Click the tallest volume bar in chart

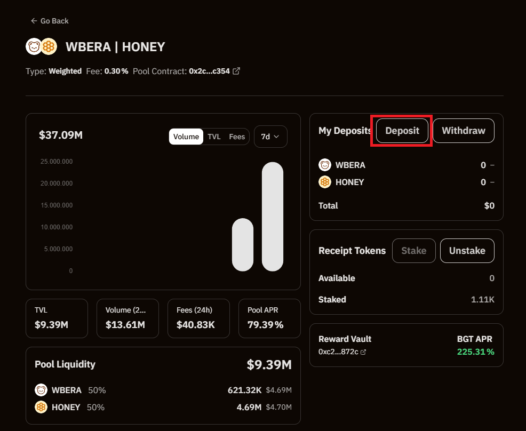(x=273, y=216)
